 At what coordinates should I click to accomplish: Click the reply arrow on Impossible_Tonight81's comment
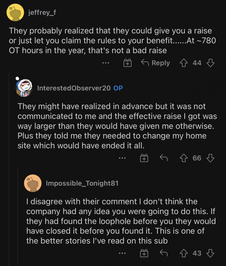tap(163, 253)
